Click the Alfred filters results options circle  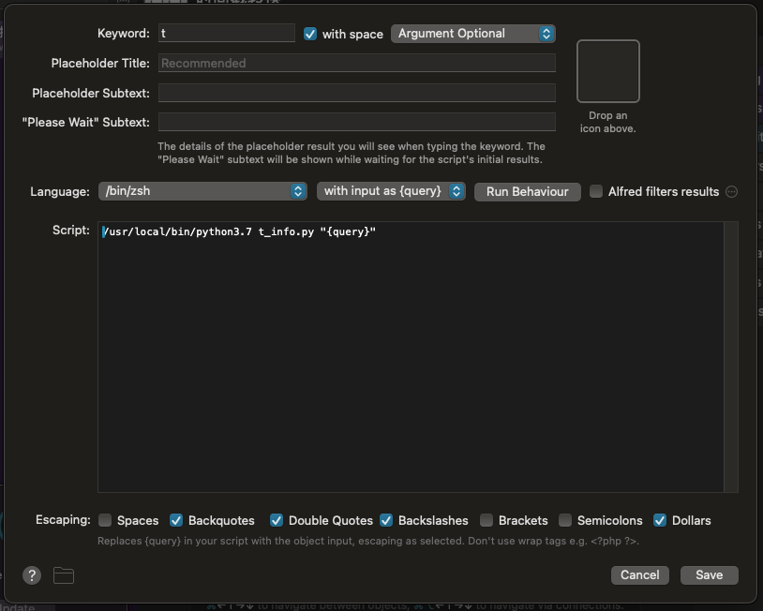coord(731,192)
